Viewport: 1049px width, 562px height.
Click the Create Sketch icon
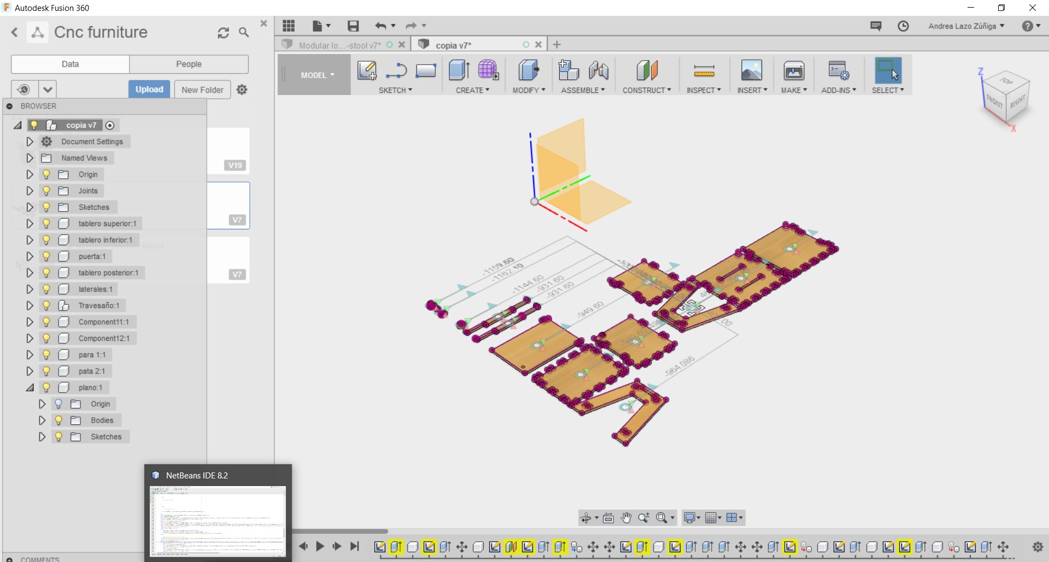click(x=366, y=70)
